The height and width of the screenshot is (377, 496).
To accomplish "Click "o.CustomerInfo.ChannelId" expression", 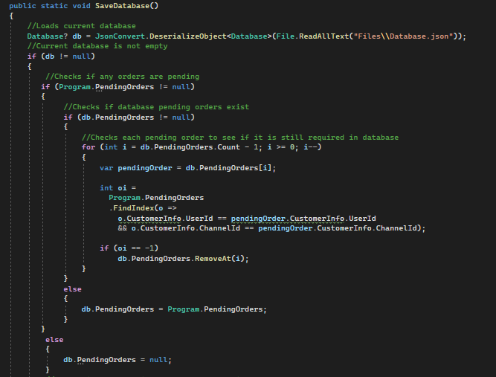I will click(x=186, y=228).
